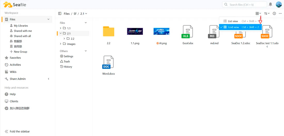The width and height of the screenshot is (284, 136).
Task: Open user avatar menu
Action: (279, 4)
